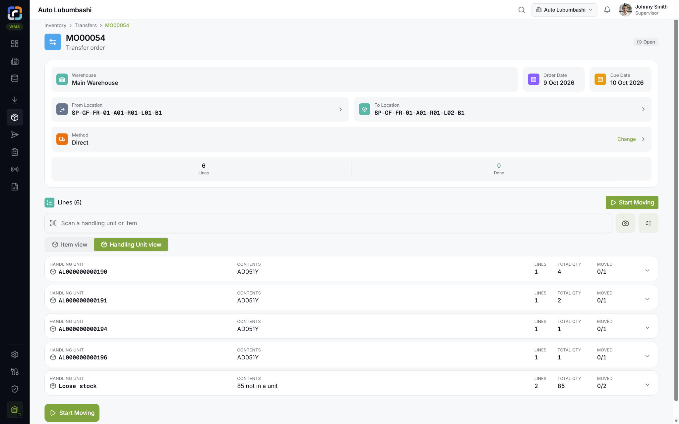Click the page vertical scrollbar
679x424 pixels.
tap(676, 210)
